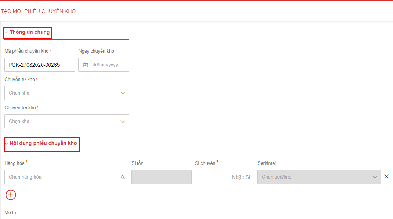Open the Chuyển từ kho warehouse dropdown
This screenshot has height=219, width=393.
coord(62,93)
